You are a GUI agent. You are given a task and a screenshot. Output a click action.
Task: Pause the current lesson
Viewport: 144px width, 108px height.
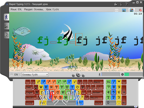point(78,74)
